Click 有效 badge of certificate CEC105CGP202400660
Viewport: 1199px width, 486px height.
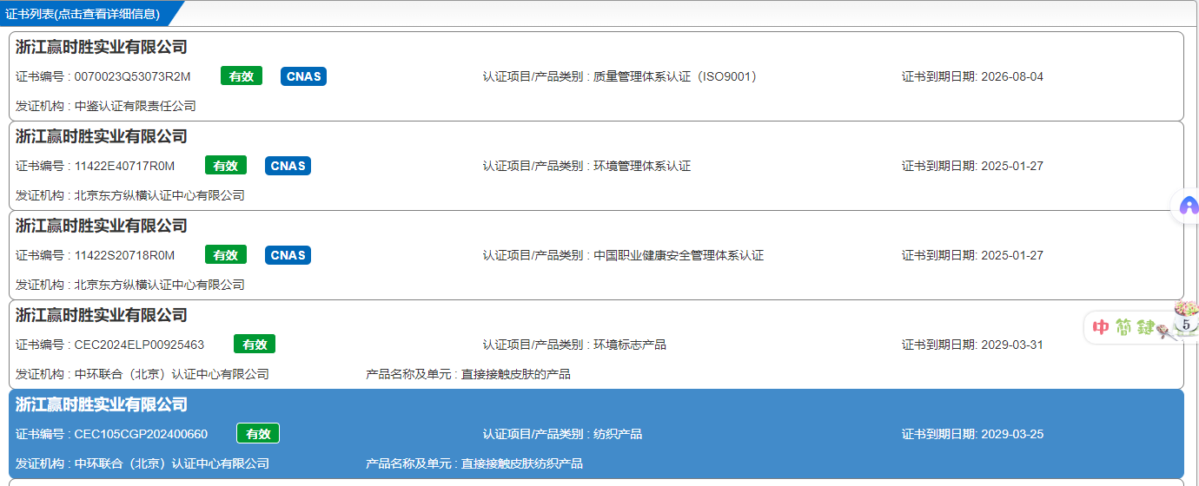tap(258, 434)
